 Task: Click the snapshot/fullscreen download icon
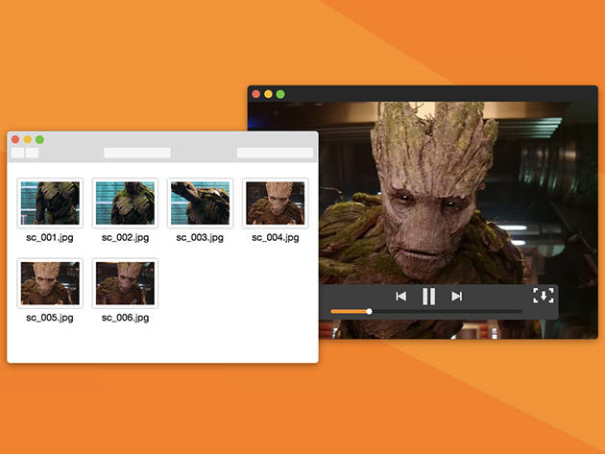[544, 296]
